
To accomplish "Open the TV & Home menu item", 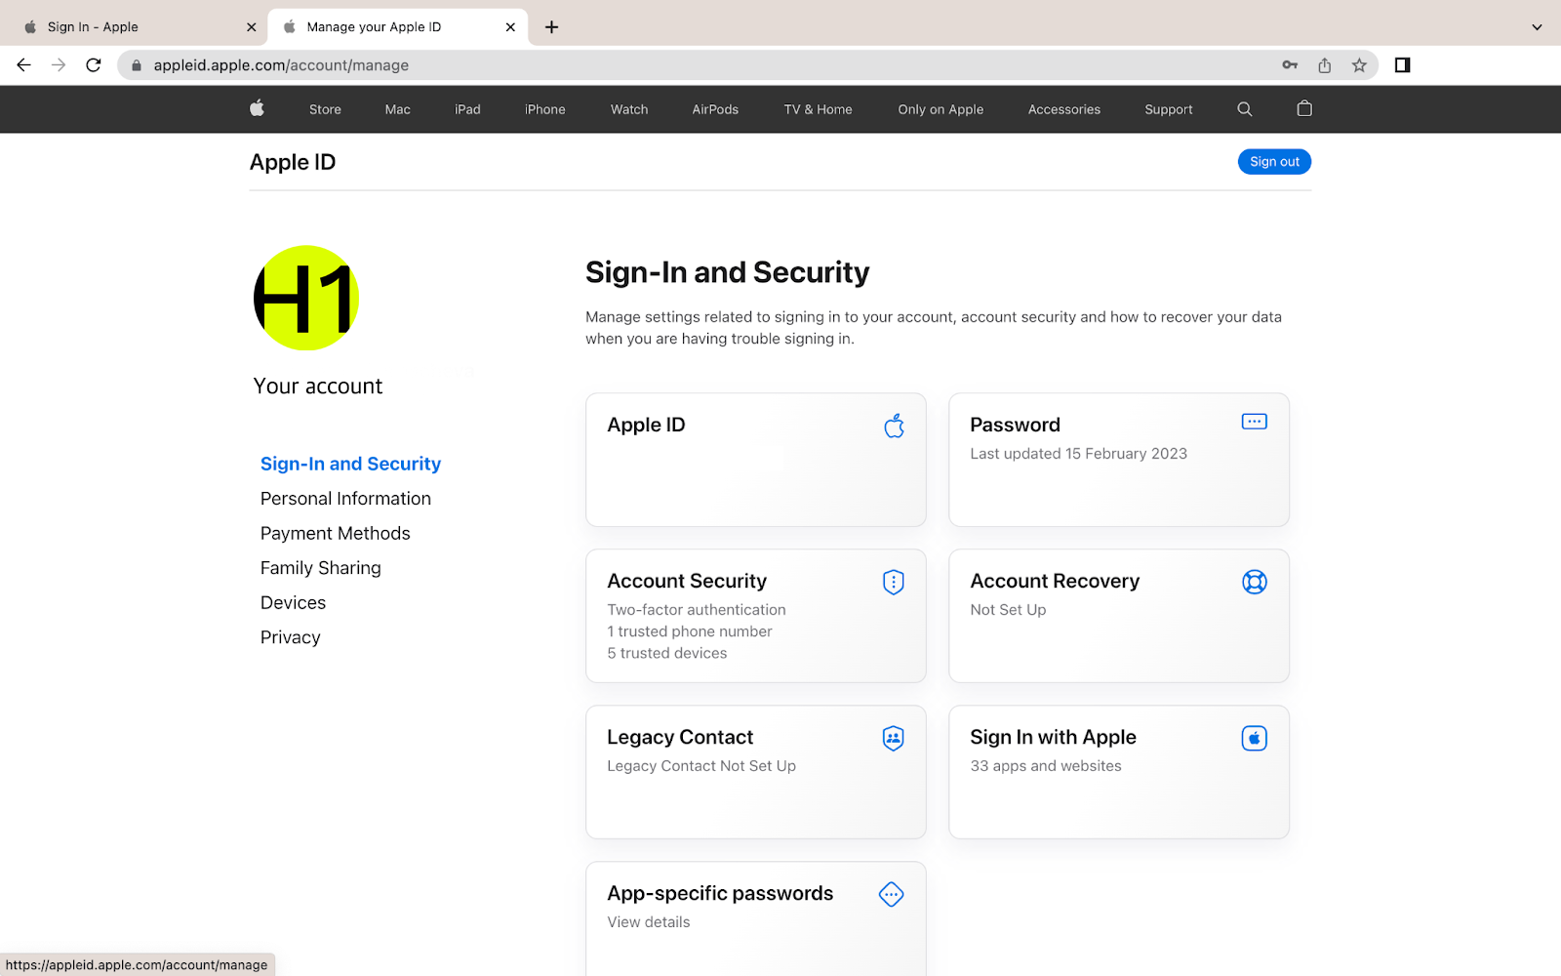I will tap(818, 109).
